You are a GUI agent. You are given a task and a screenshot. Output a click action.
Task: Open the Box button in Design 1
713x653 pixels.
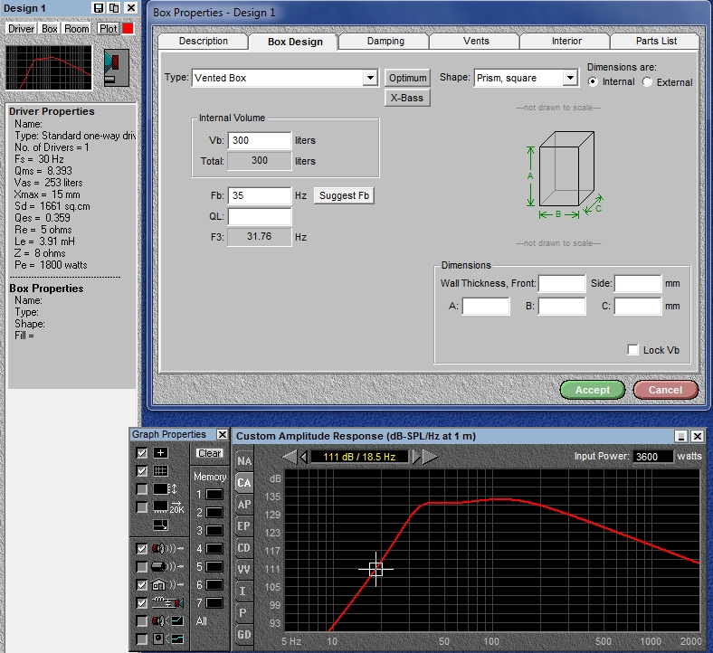(50, 29)
